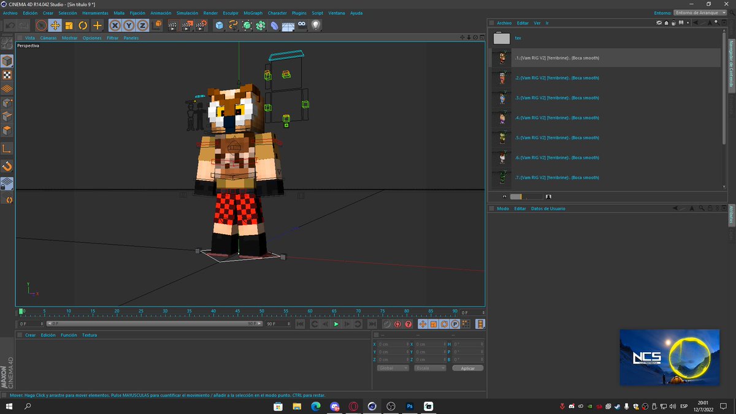
Task: Toggle position keyframe recording button
Action: (x=423, y=324)
